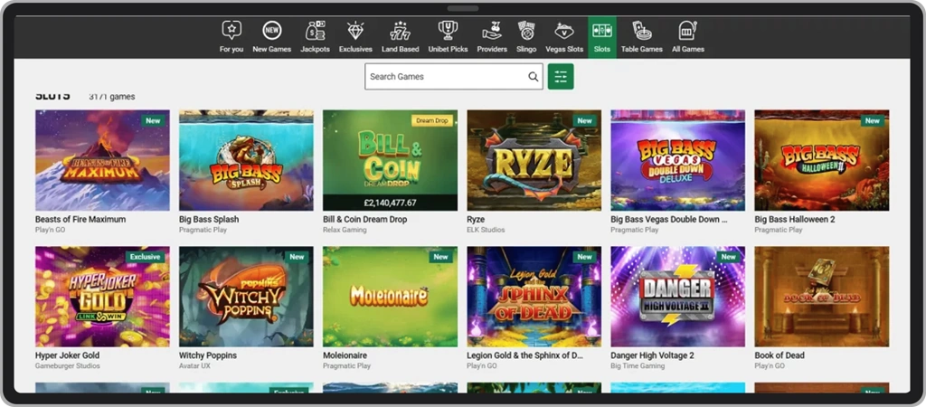Image resolution: width=926 pixels, height=407 pixels.
Task: Open the Land Based 777 icon
Action: (400, 30)
